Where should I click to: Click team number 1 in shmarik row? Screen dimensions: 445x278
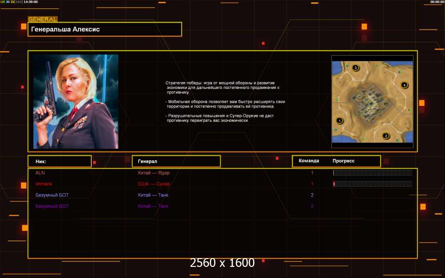click(x=312, y=184)
